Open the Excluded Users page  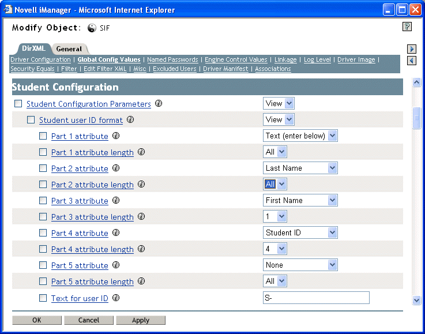point(175,69)
